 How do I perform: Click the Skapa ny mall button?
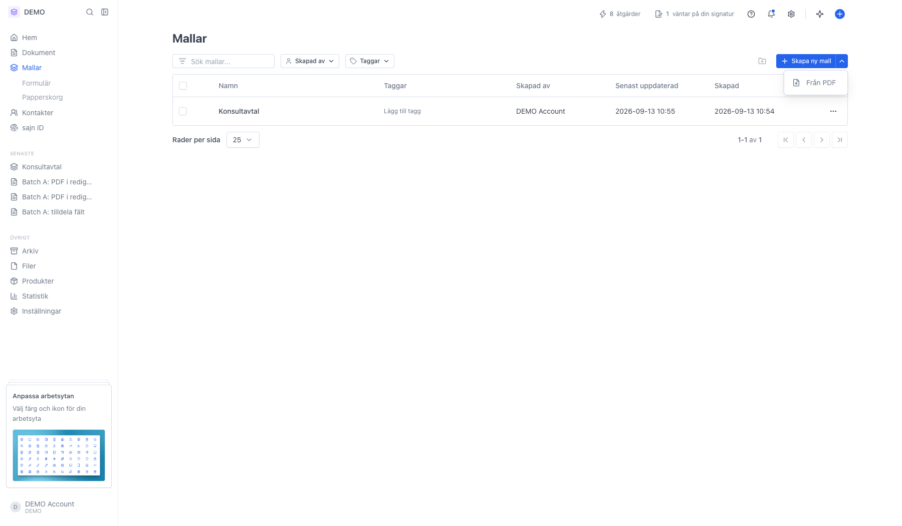806,61
